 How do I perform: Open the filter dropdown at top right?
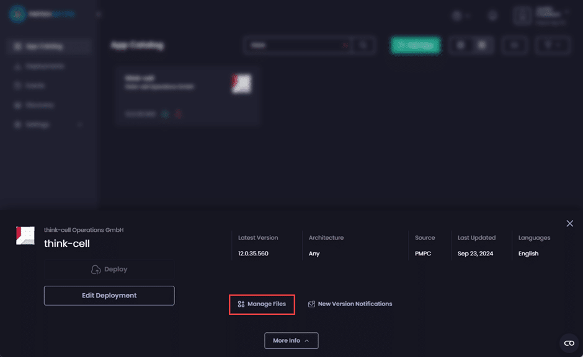click(x=552, y=45)
